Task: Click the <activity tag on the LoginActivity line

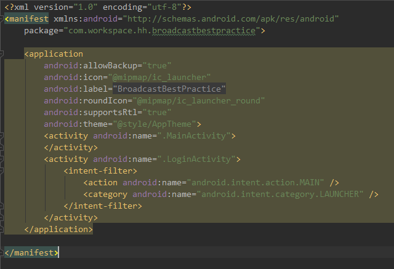Action: [66, 159]
